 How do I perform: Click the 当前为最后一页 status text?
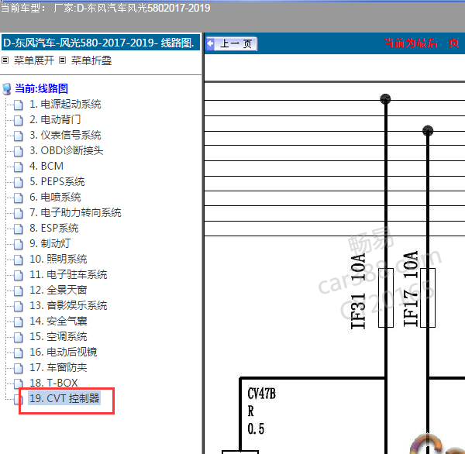click(422, 43)
